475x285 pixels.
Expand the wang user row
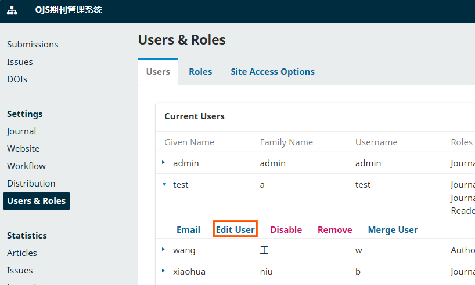pyautogui.click(x=164, y=250)
